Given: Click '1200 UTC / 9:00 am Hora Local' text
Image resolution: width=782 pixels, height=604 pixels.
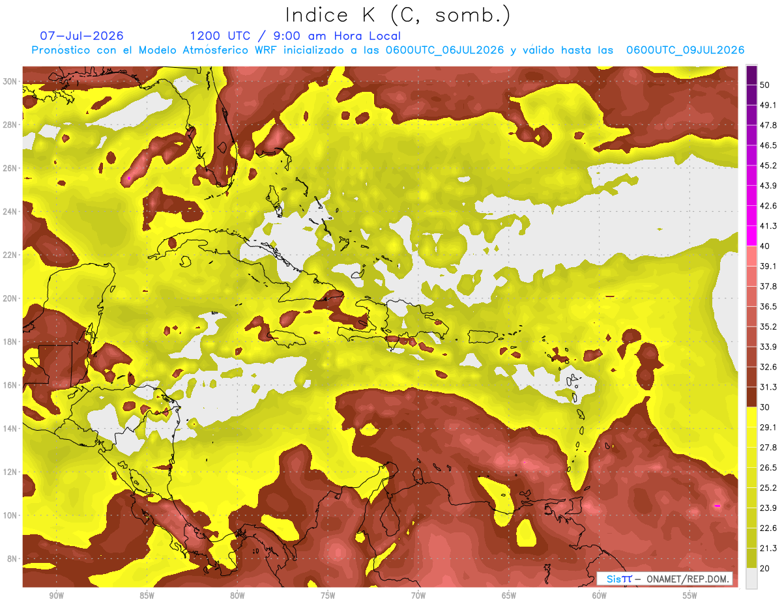Looking at the screenshot, I should 295,36.
